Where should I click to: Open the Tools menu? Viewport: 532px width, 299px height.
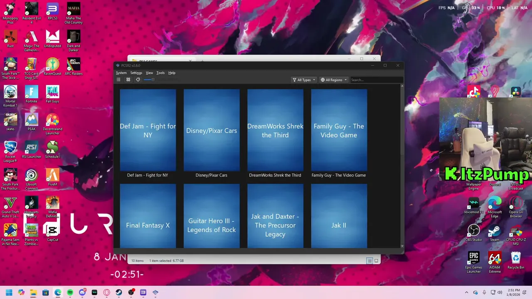(160, 73)
